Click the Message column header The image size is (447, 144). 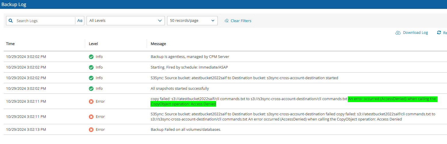click(158, 44)
